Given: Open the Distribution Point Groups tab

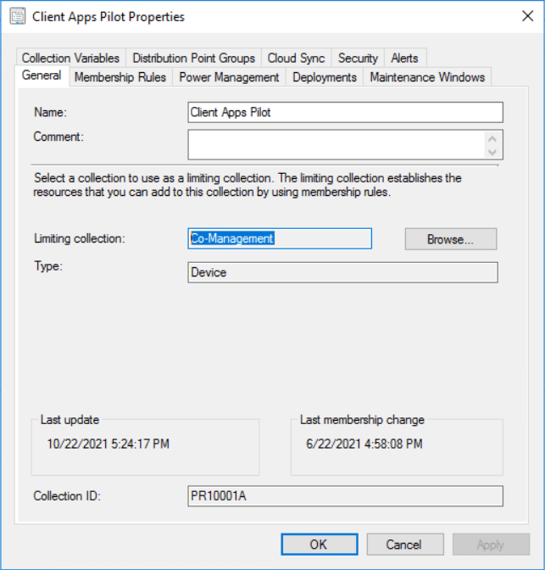Looking at the screenshot, I should point(193,58).
